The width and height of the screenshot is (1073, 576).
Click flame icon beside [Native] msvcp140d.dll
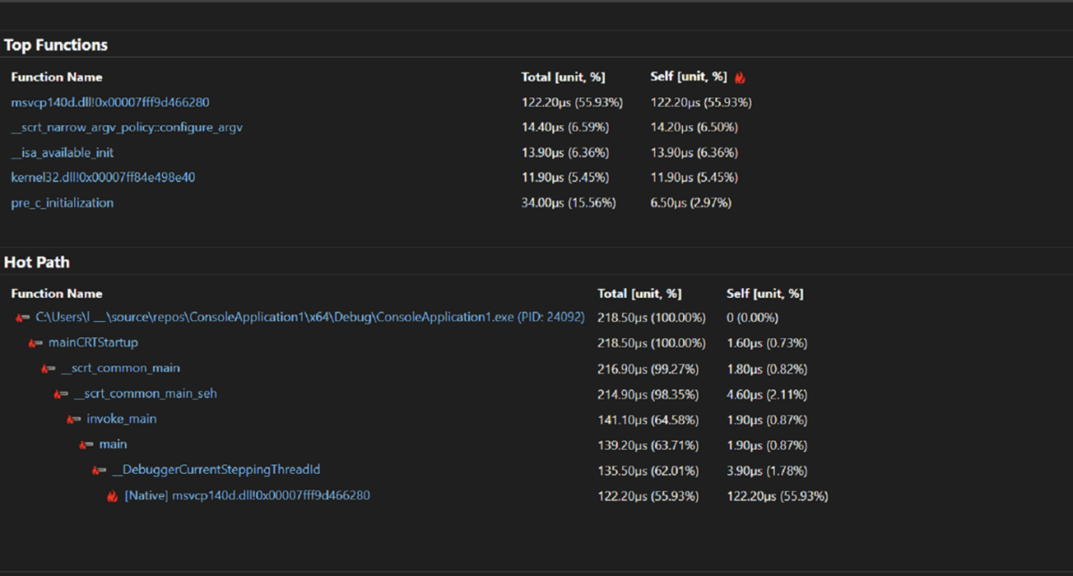(x=112, y=496)
